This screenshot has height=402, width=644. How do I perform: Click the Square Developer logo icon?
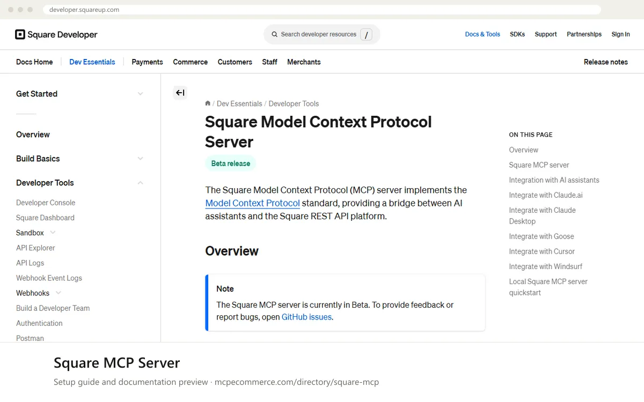click(x=20, y=34)
